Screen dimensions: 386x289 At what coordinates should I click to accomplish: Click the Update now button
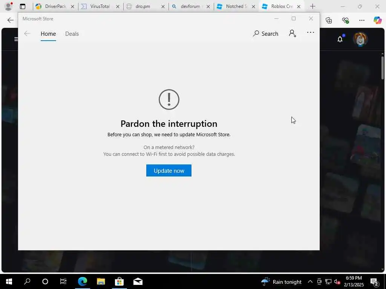coord(168,170)
